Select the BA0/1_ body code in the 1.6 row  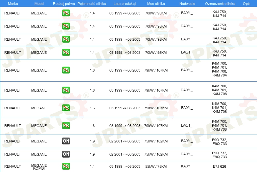click(x=187, y=70)
